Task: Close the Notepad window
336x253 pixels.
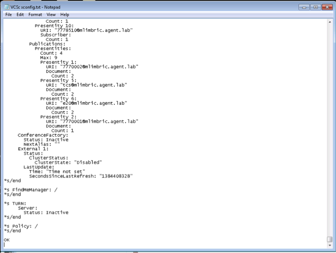Action: point(327,7)
